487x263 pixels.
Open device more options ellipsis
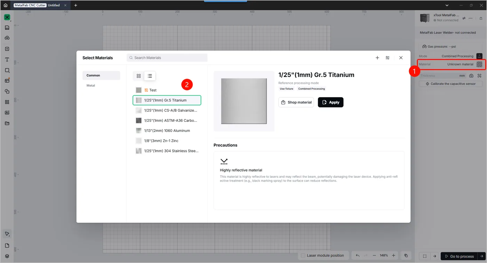tap(471, 18)
